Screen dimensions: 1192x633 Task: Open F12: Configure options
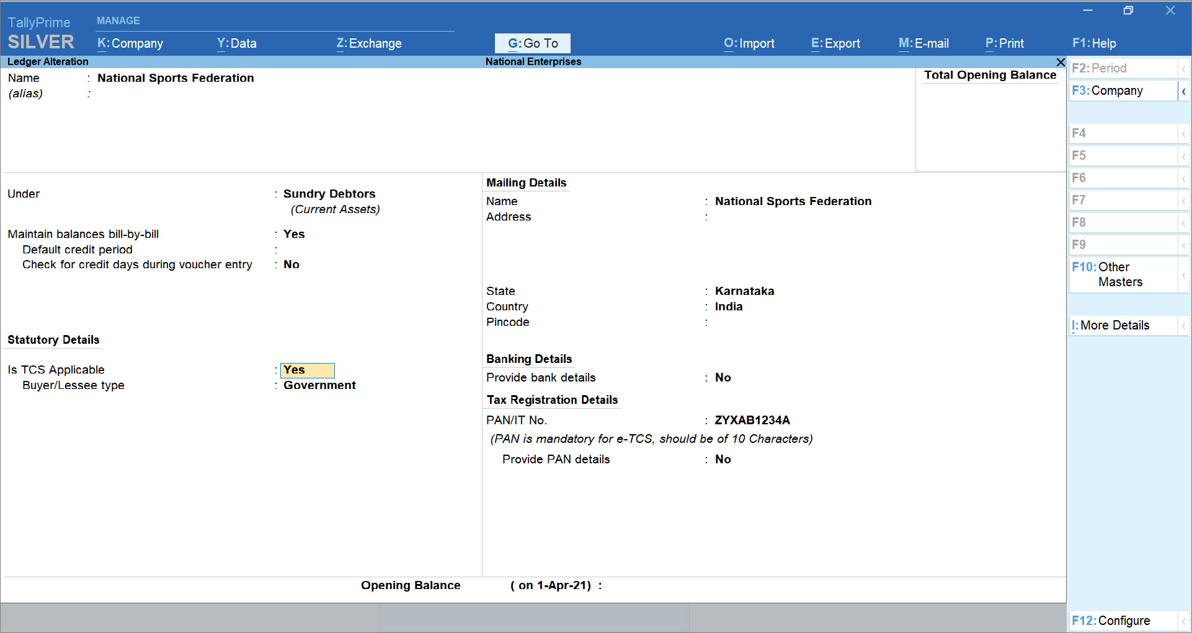[x=1124, y=621]
